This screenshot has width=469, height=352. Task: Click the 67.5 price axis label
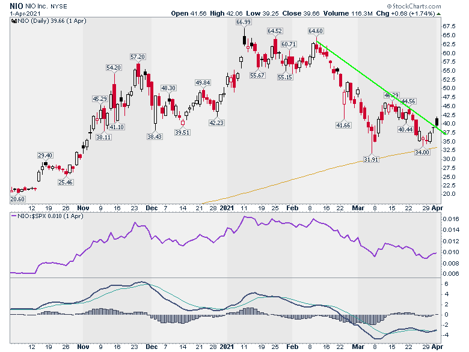pos(449,26)
